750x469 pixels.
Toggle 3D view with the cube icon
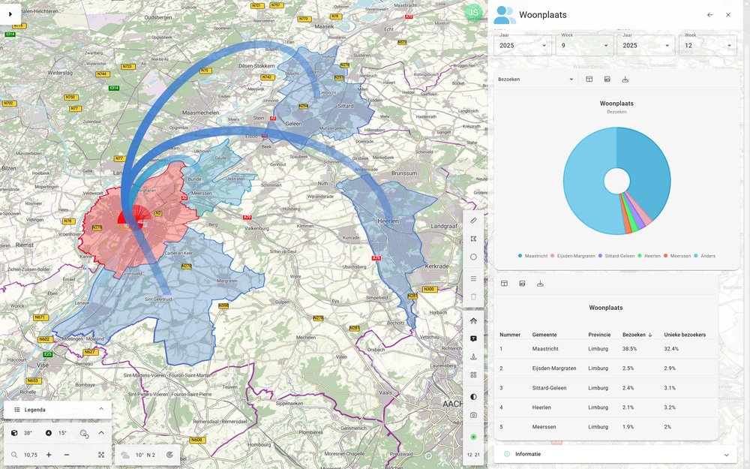pyautogui.click(x=14, y=433)
